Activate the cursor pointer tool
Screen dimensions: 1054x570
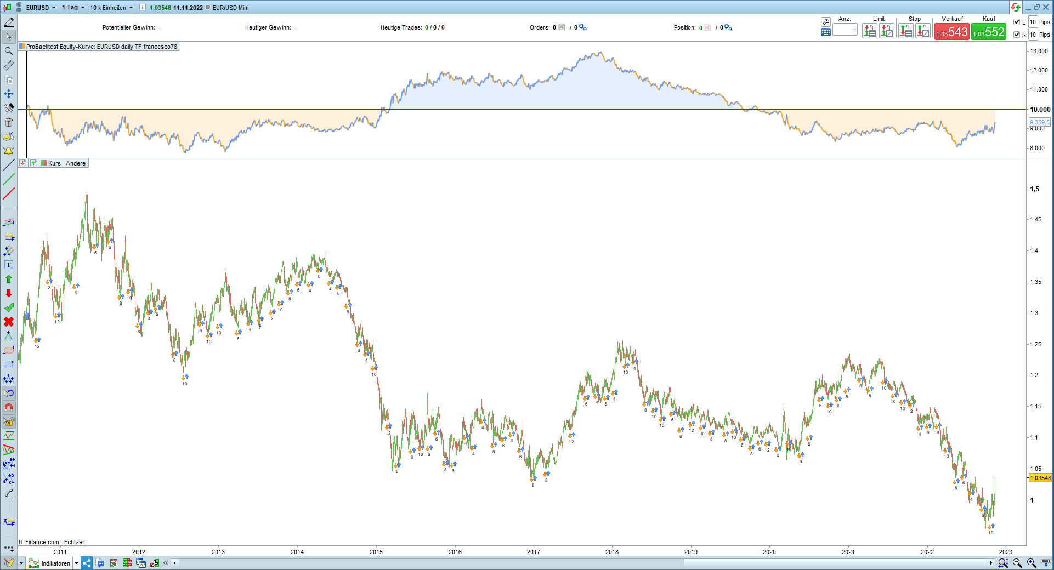click(9, 37)
